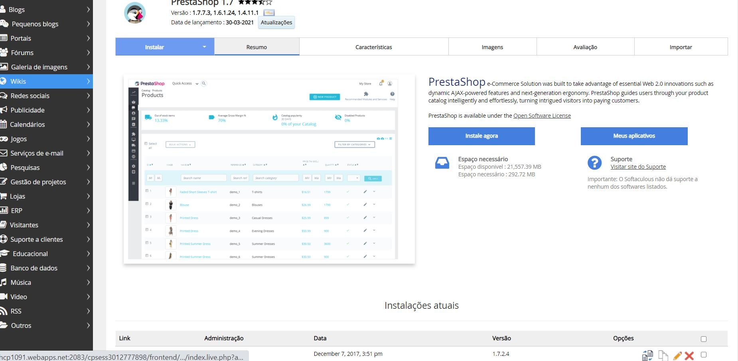Check the select-all checkbox in Opções header
The height and width of the screenshot is (361, 738).
click(x=704, y=339)
